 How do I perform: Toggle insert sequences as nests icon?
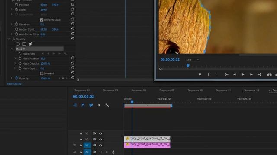pos(75,105)
